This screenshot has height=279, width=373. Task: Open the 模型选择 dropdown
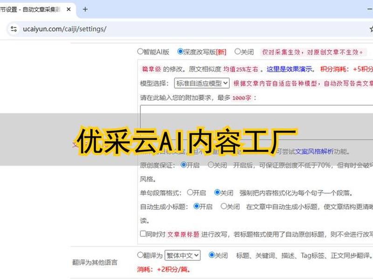pyautogui.click(x=202, y=83)
